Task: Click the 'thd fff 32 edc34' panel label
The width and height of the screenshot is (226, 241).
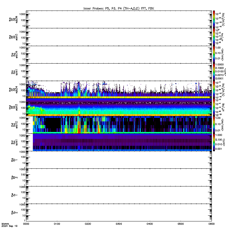Action: point(13,90)
